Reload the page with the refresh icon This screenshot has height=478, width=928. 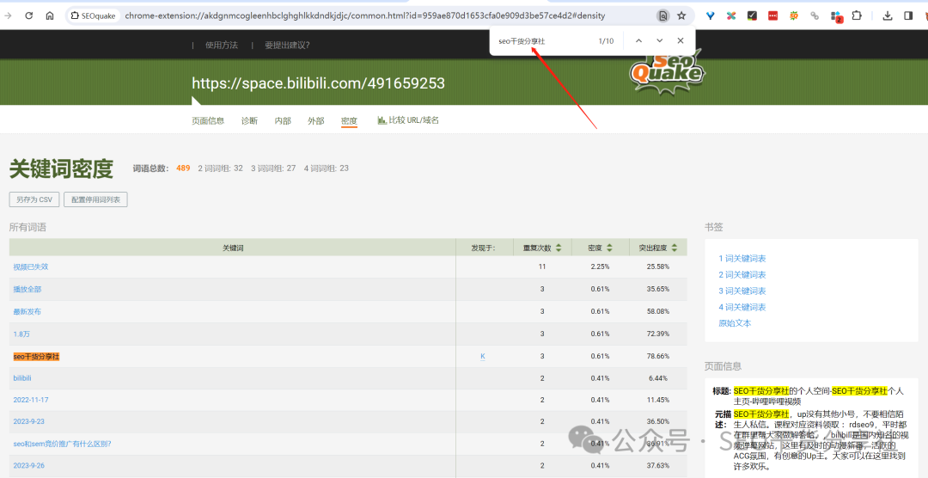click(28, 16)
